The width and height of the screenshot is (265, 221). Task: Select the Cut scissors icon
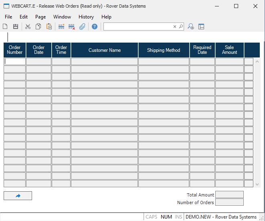point(28,27)
